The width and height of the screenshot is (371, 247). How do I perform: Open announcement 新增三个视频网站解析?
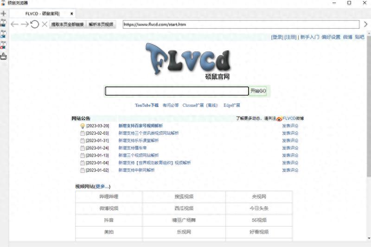[138, 155]
